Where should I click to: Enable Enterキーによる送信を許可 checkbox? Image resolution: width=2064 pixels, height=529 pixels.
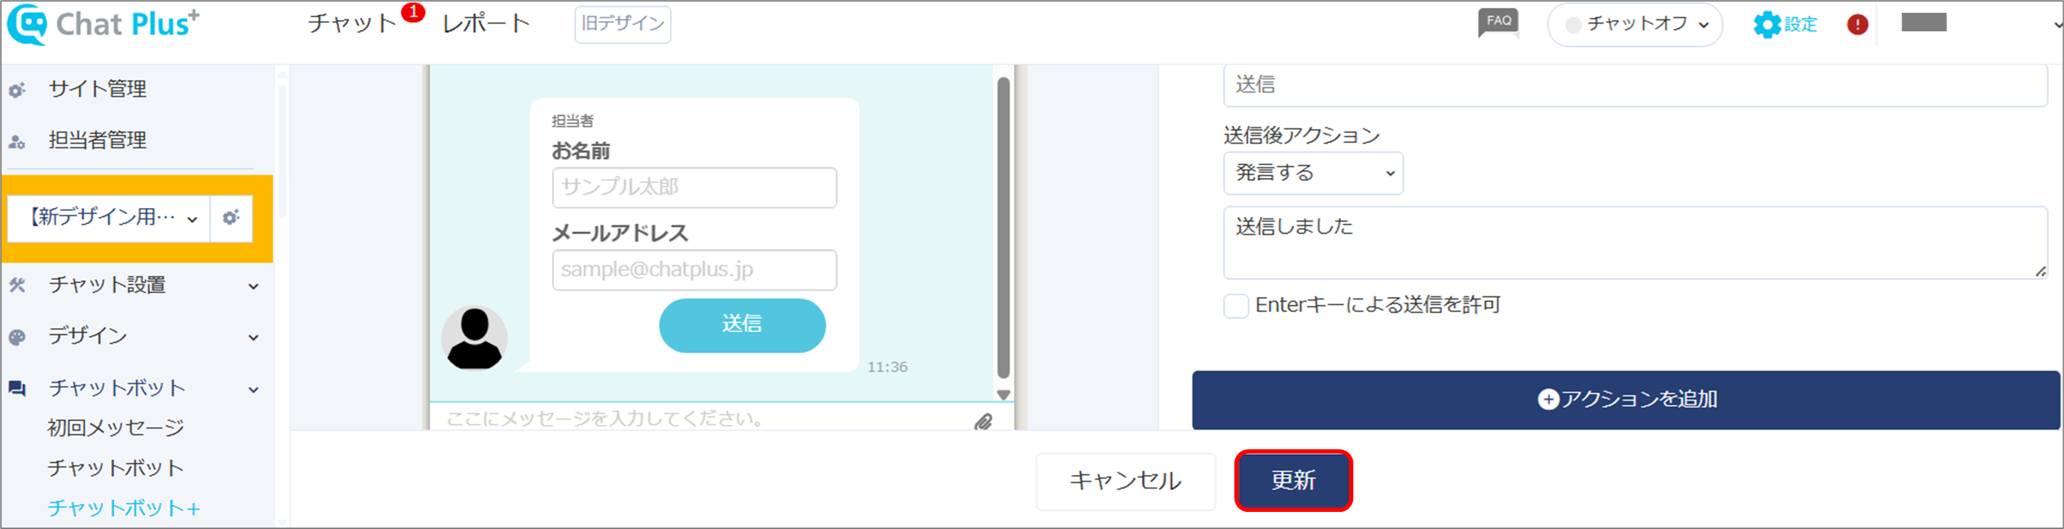tap(1236, 305)
